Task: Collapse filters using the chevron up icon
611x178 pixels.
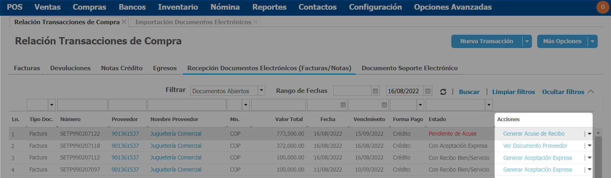Action: tap(591, 92)
